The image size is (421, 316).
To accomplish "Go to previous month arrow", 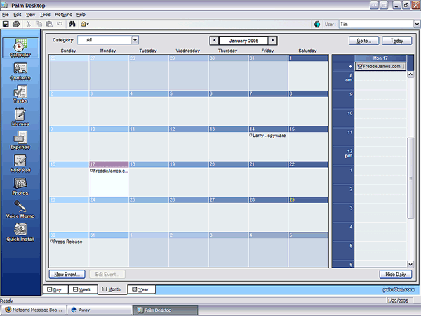I will [x=215, y=41].
